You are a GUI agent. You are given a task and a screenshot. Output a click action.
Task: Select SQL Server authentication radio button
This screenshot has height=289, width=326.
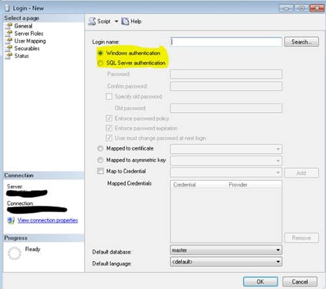tap(100, 63)
